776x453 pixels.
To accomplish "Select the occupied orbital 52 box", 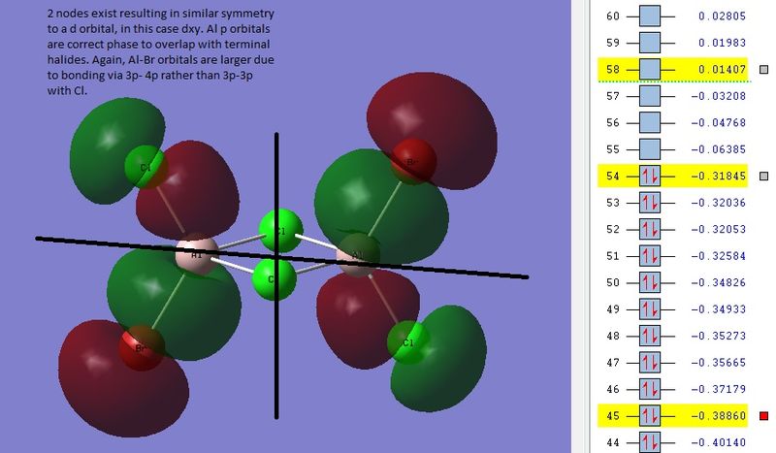I will coord(649,229).
